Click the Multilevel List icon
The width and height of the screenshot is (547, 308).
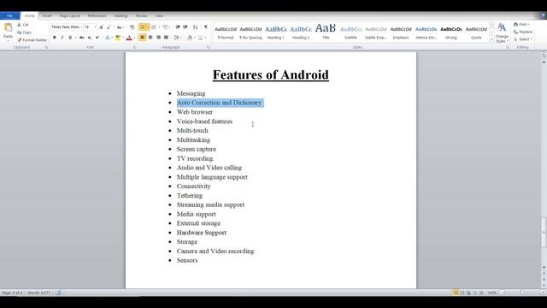point(165,27)
